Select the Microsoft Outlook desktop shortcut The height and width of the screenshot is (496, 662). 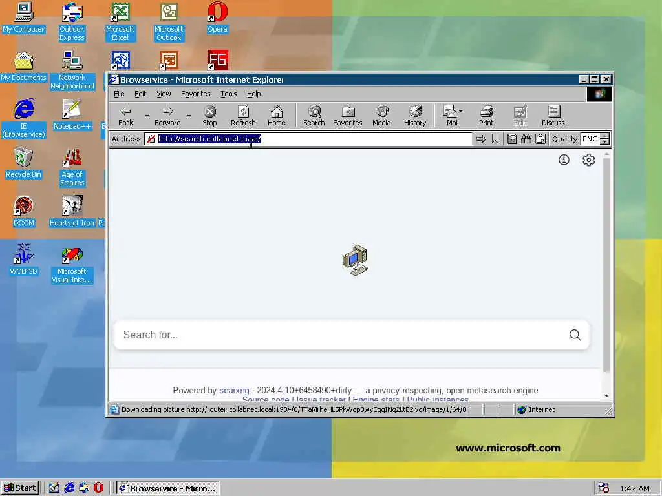(169, 22)
